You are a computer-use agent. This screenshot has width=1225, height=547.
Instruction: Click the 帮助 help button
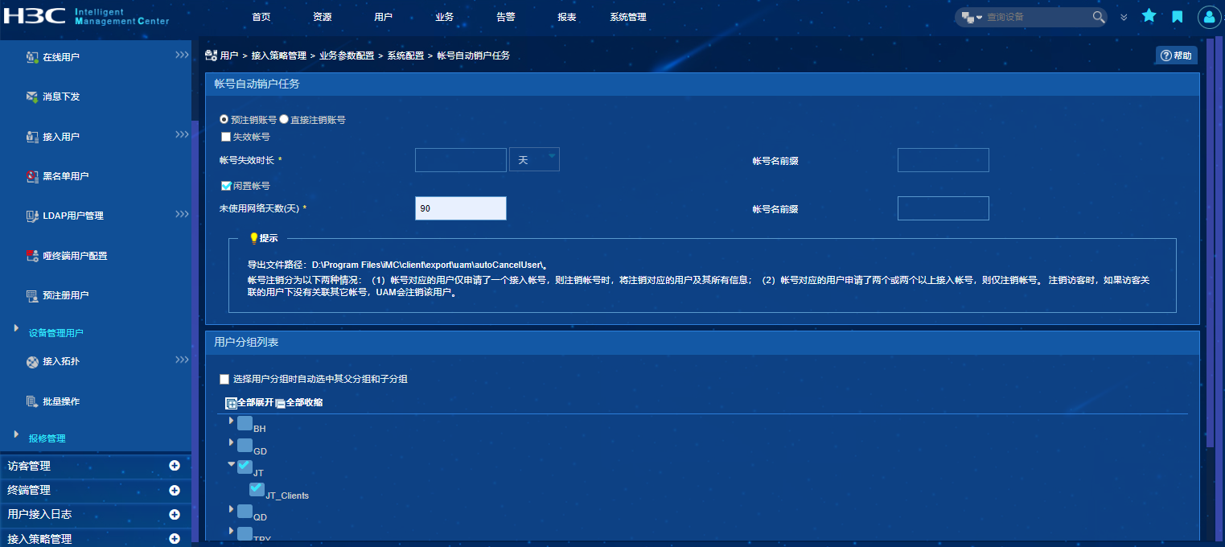tap(1177, 56)
